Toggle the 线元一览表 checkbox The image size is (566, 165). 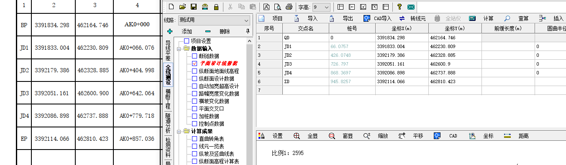pyautogui.click(x=195, y=146)
